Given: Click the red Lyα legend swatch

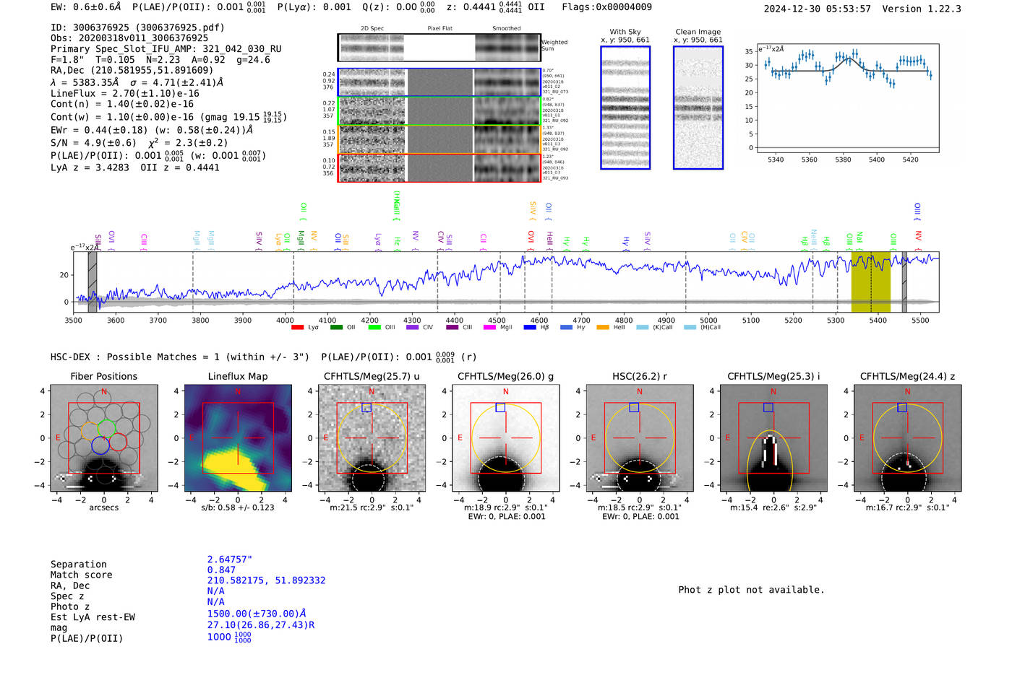Looking at the screenshot, I should coord(297,328).
